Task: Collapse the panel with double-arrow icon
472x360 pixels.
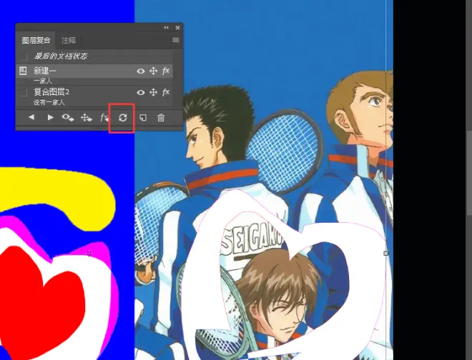Action: pos(166,27)
